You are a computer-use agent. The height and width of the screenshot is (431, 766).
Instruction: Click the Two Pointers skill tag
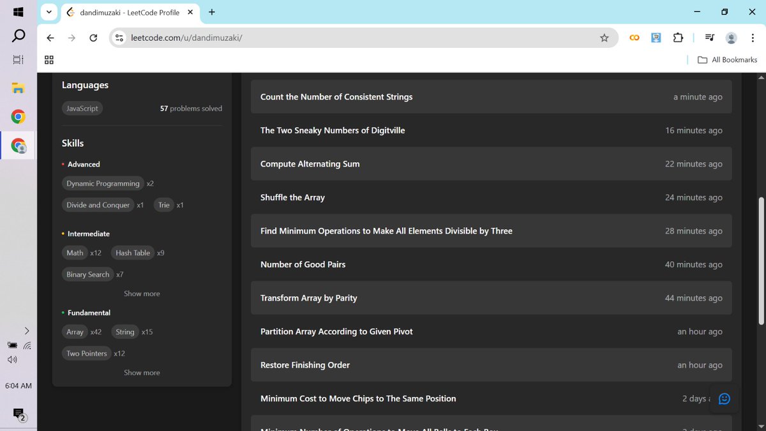coord(87,354)
